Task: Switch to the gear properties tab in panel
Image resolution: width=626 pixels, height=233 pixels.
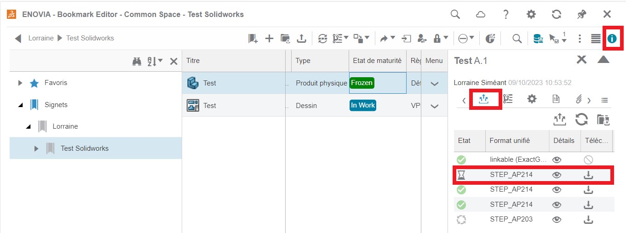Action: click(x=532, y=99)
